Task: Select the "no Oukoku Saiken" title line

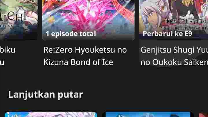Action: pos(174,62)
